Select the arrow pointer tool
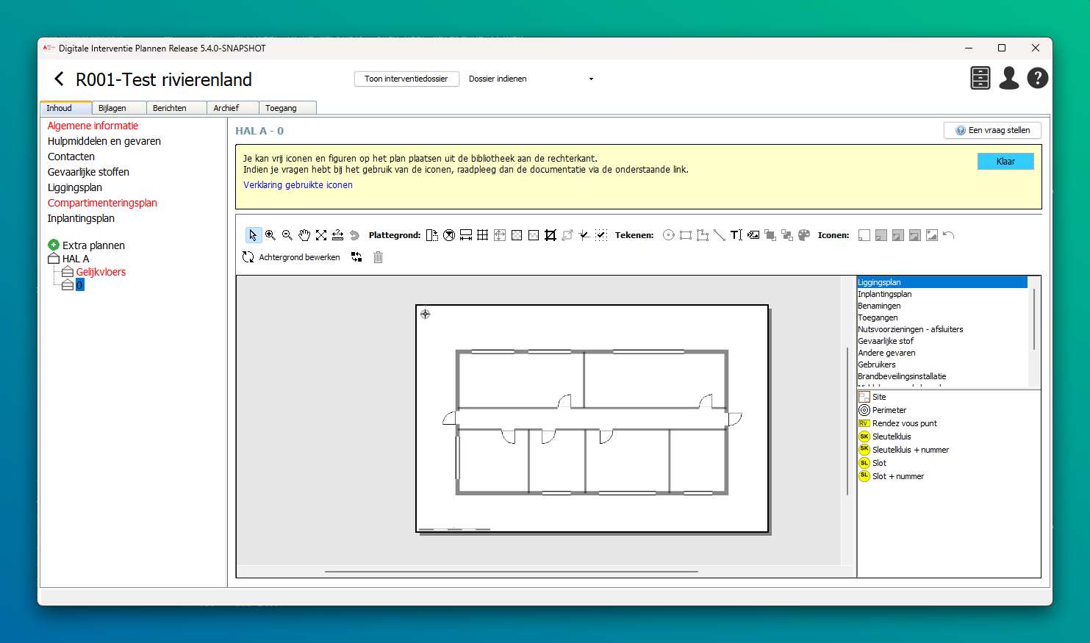The height and width of the screenshot is (643, 1090). tap(253, 235)
